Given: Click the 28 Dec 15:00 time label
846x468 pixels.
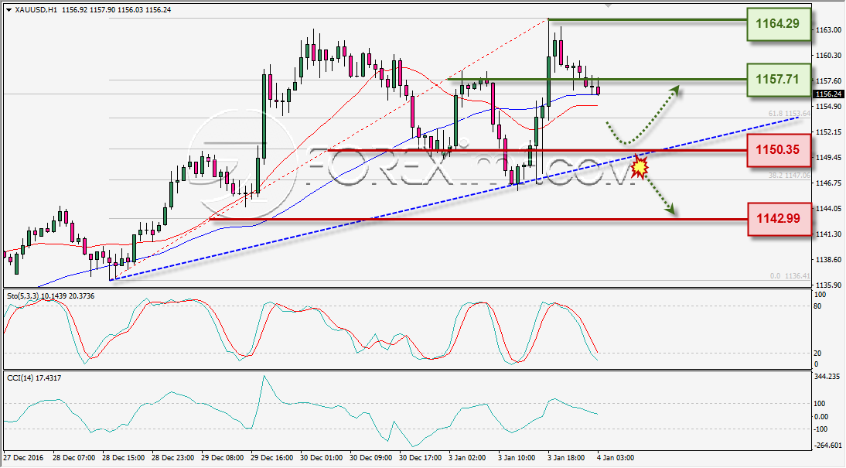Looking at the screenshot, I should click(124, 458).
